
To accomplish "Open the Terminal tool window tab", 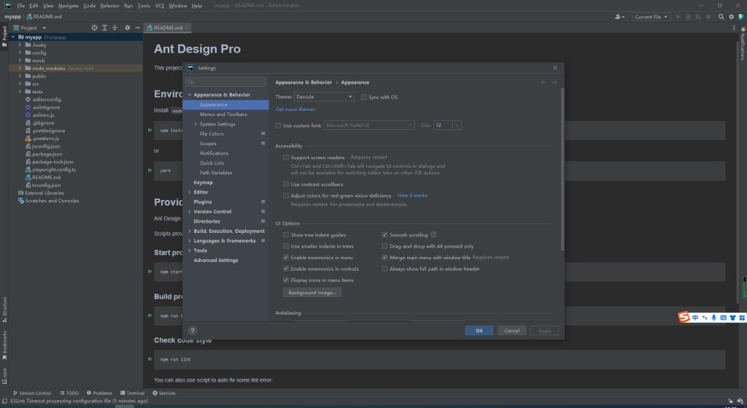I will (133, 393).
